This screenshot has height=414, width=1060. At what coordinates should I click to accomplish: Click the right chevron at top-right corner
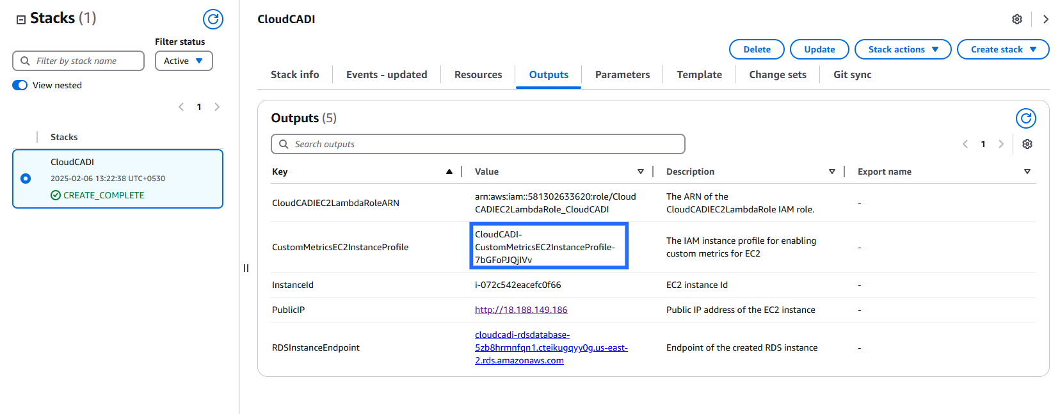click(1045, 19)
